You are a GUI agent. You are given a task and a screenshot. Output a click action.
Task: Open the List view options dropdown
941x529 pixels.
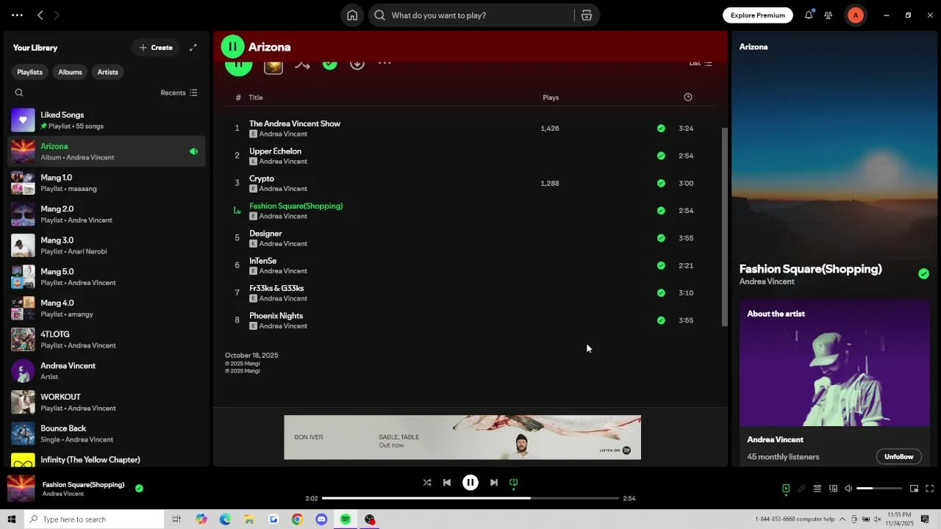701,63
